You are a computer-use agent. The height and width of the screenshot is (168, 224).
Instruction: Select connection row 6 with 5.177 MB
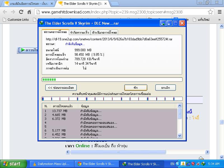pyautogui.click(x=110, y=130)
